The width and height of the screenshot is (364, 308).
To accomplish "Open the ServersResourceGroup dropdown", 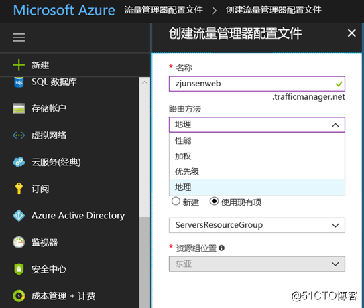I will 257,225.
